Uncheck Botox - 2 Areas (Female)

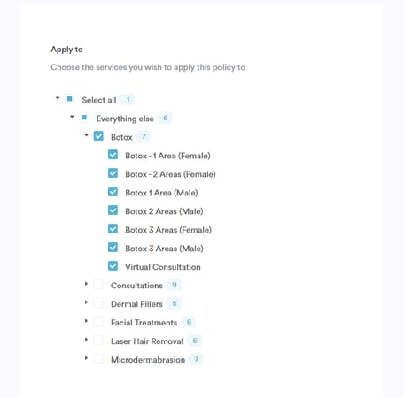[x=113, y=173]
